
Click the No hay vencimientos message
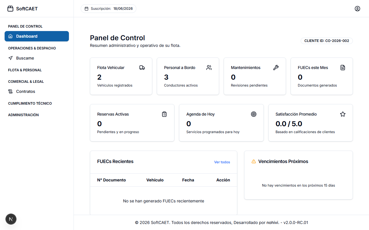pos(298,185)
